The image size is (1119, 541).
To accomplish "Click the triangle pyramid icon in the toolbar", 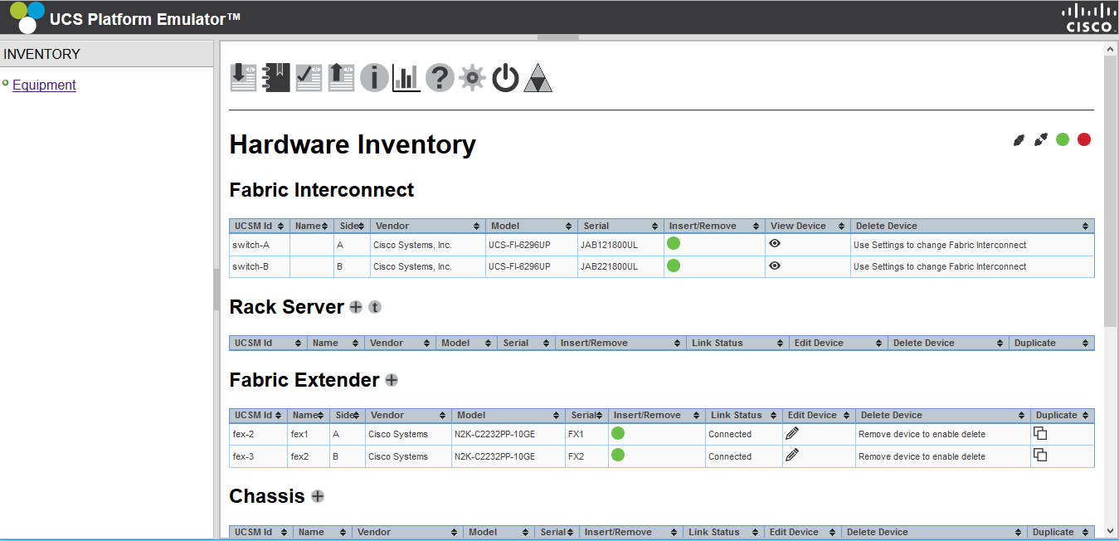I will (538, 78).
